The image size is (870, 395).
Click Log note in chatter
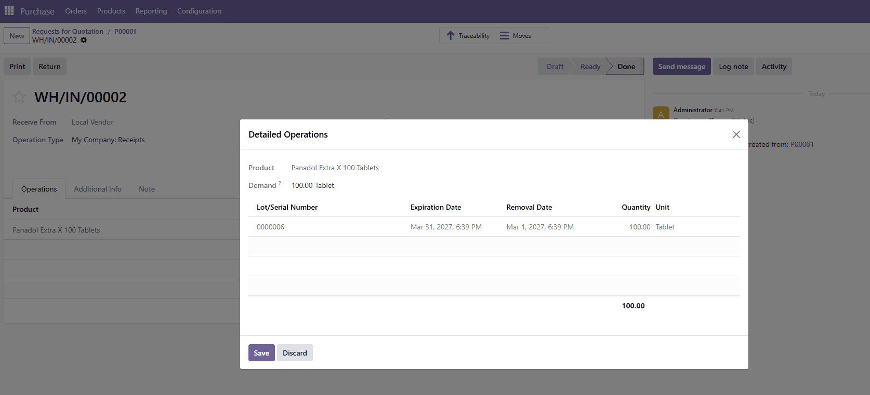(x=733, y=66)
